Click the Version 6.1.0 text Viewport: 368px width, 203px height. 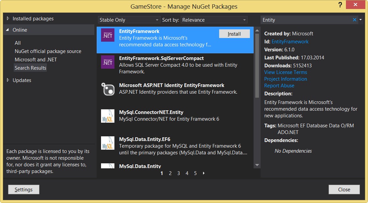(279, 50)
